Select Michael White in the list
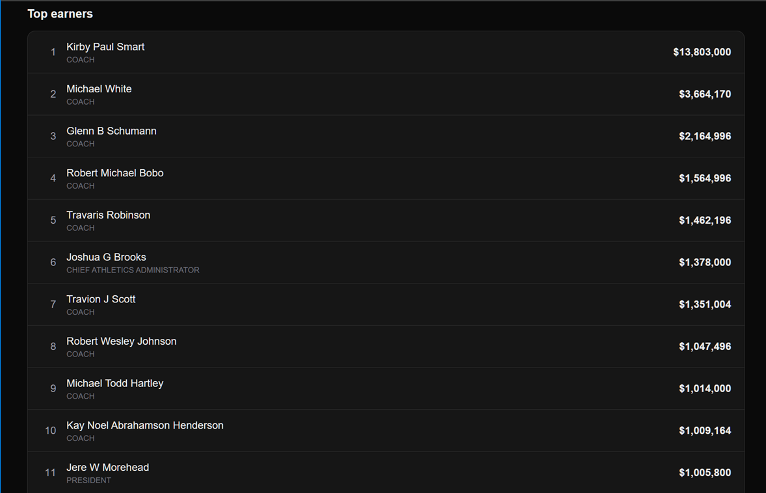Viewport: 766px width, 493px height. point(386,94)
